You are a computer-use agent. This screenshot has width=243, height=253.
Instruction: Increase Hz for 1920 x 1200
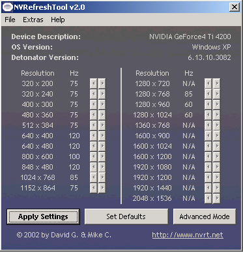point(216,177)
